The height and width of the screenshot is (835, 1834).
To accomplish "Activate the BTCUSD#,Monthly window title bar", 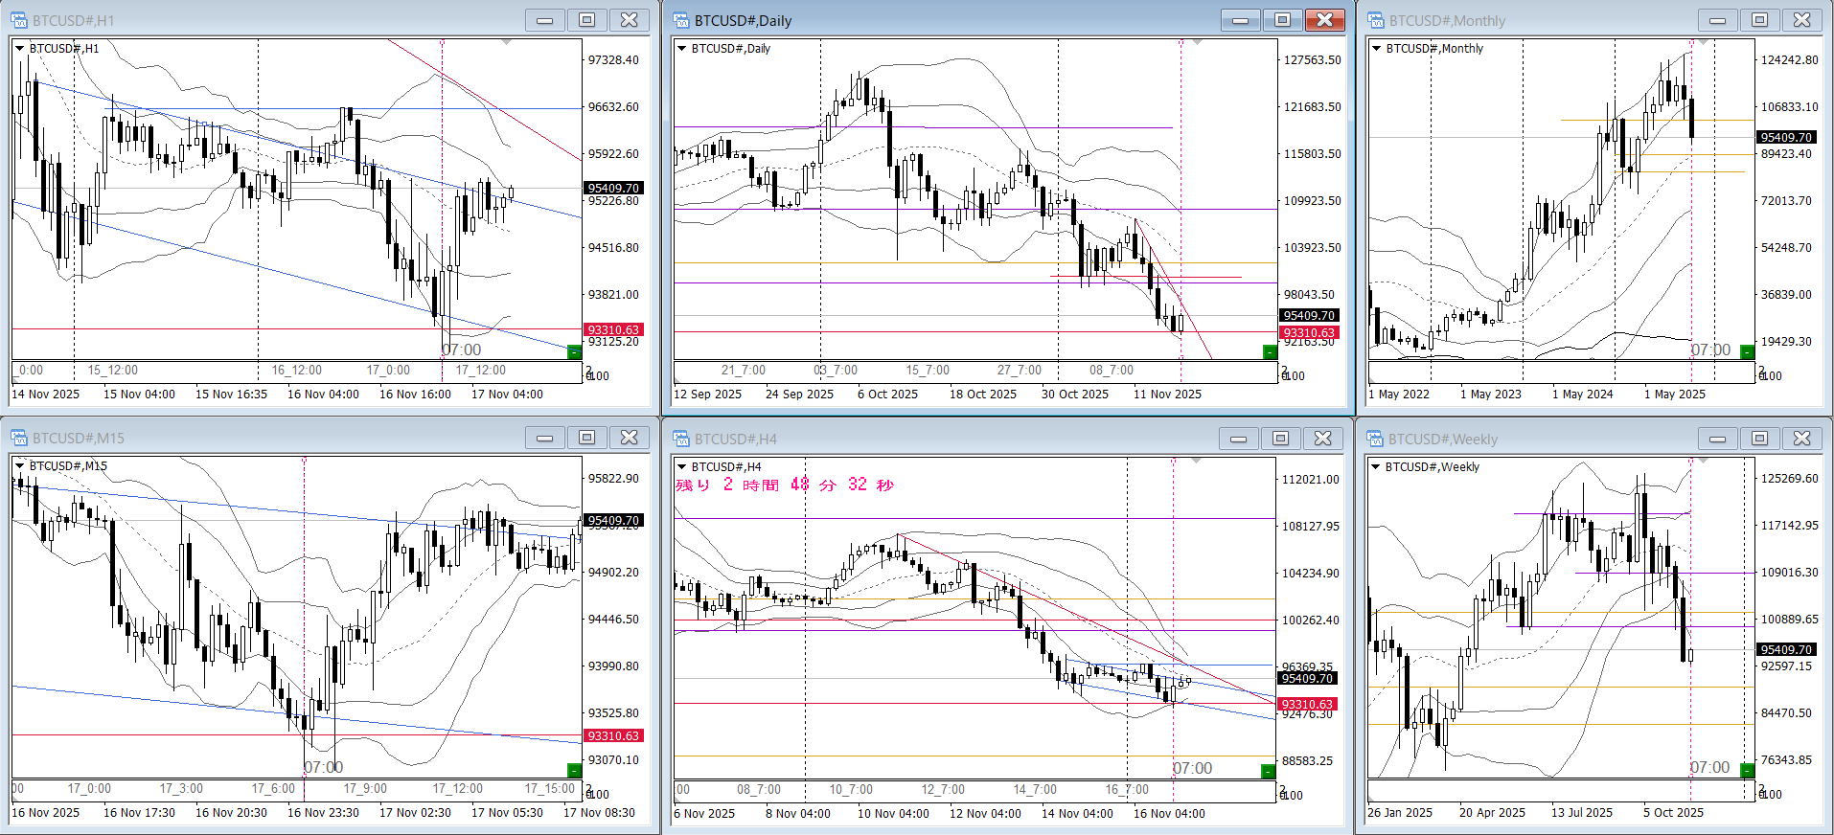I will point(1533,20).
